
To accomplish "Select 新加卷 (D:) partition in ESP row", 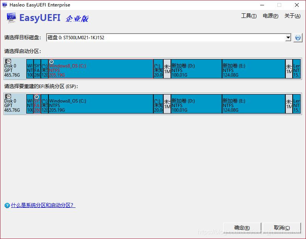I will (196, 104).
